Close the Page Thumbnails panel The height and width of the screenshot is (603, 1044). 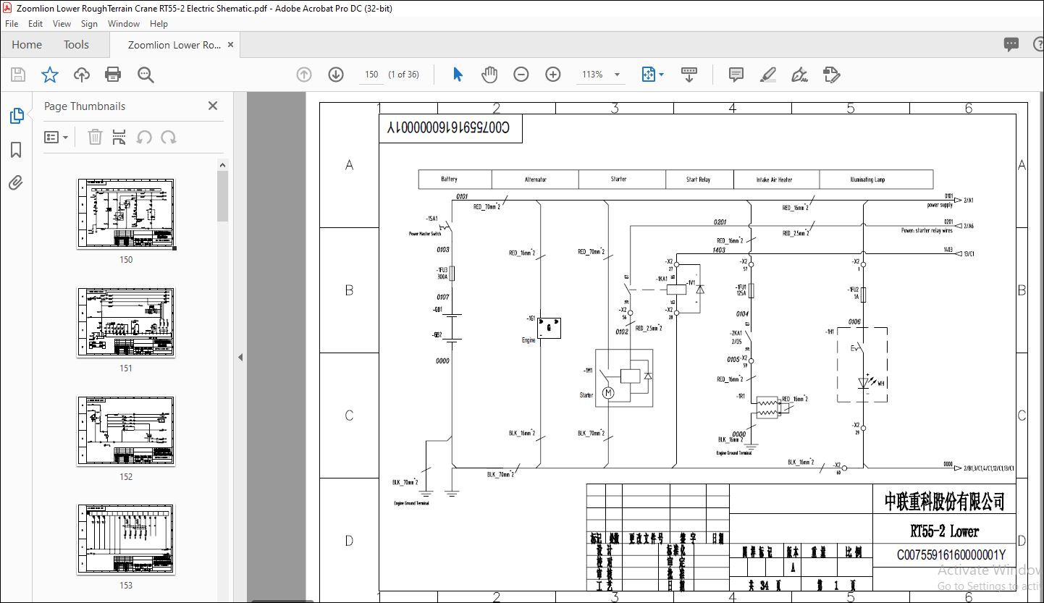point(213,106)
